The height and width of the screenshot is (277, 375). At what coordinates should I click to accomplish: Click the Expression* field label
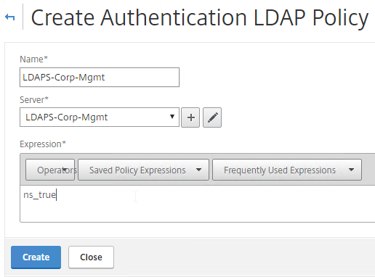(x=43, y=144)
